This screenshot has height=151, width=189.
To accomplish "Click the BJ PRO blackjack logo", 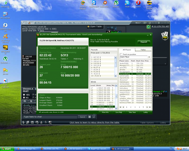I will [x=165, y=36].
